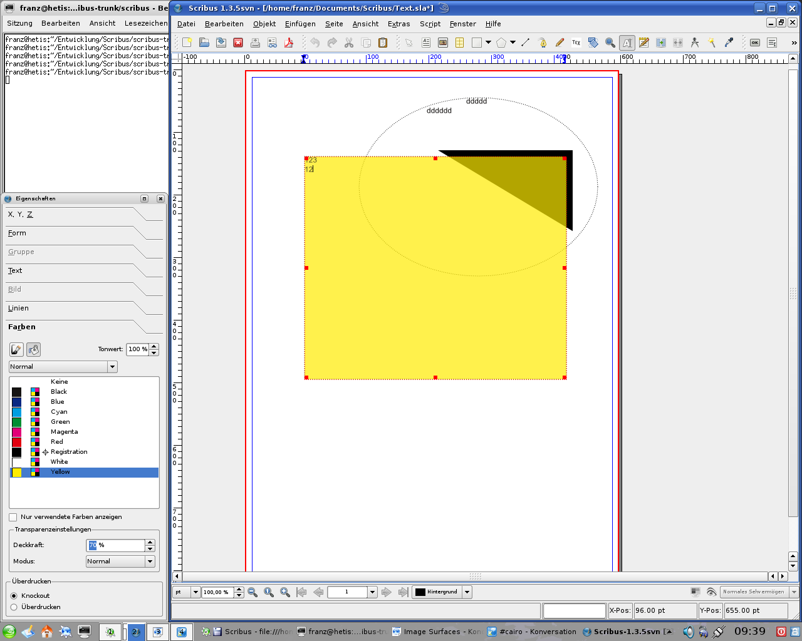The image size is (802, 641).
Task: Select the Überdrucken radio button
Action: (x=14, y=607)
